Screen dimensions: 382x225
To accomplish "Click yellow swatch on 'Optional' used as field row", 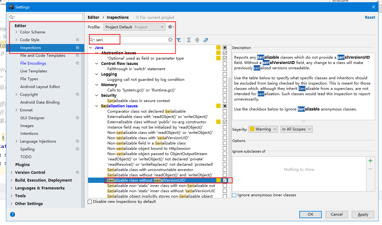I will click(218, 58).
